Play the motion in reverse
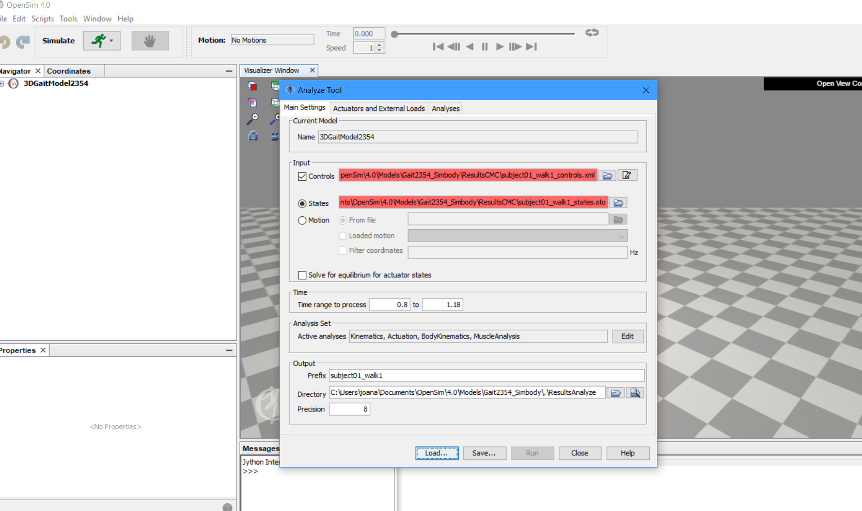 pyautogui.click(x=469, y=47)
